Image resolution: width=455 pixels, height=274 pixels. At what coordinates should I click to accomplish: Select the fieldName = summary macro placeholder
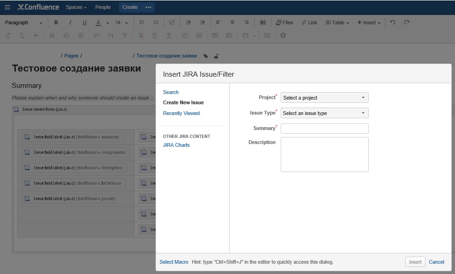click(73, 137)
